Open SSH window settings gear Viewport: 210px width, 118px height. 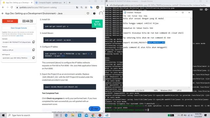tap(206, 10)
